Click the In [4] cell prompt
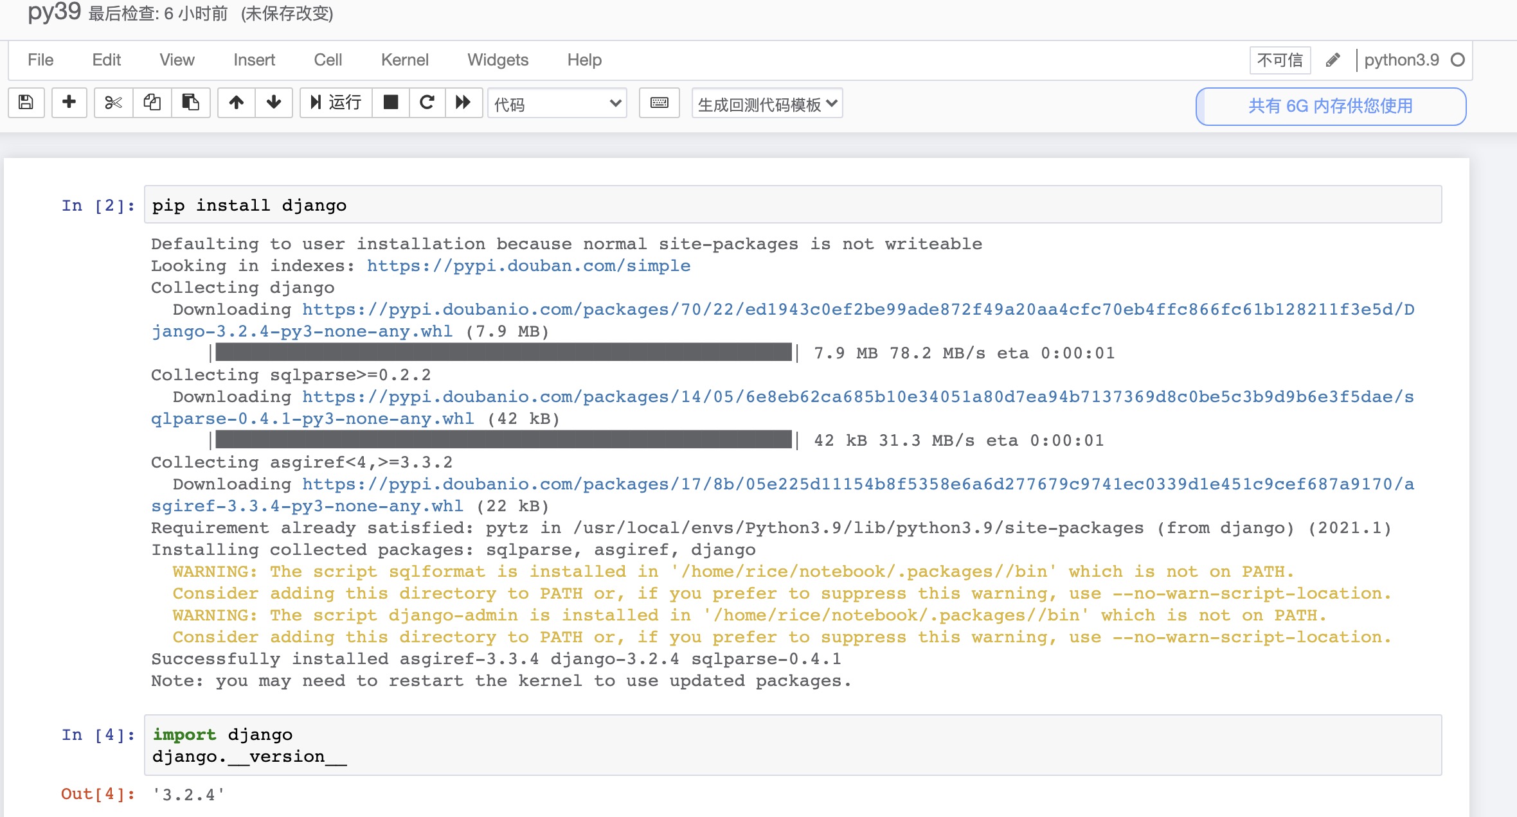Image resolution: width=1517 pixels, height=817 pixels. point(98,735)
